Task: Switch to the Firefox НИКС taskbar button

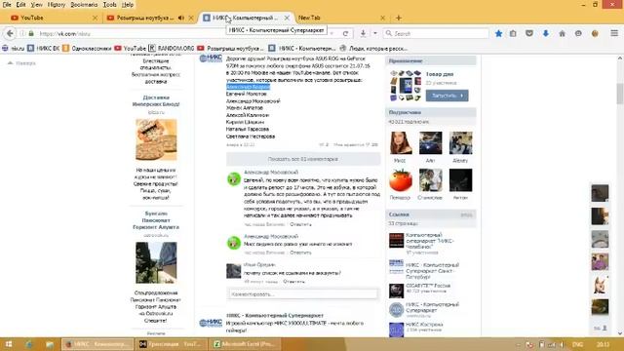Action: click(97, 344)
